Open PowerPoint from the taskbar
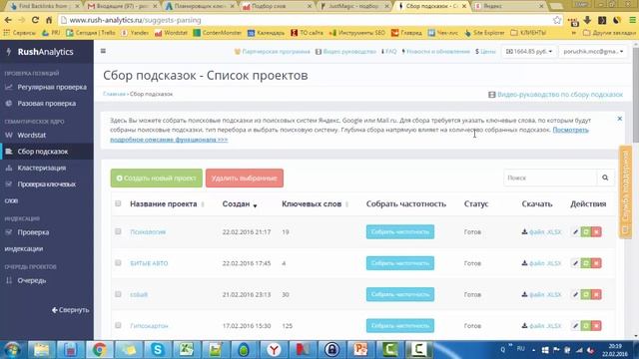The height and width of the screenshot is (359, 639). [x=360, y=350]
